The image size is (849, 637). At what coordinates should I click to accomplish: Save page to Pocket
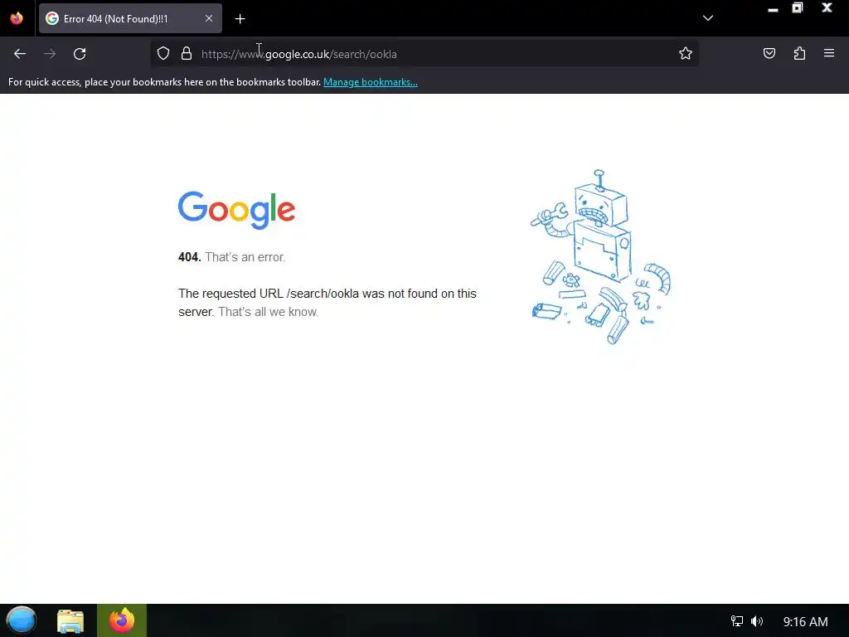tap(769, 53)
